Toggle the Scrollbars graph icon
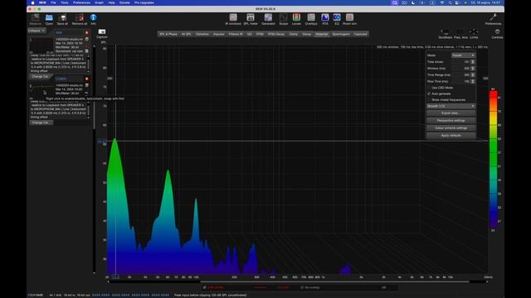This screenshot has height=298, width=531. [x=446, y=33]
